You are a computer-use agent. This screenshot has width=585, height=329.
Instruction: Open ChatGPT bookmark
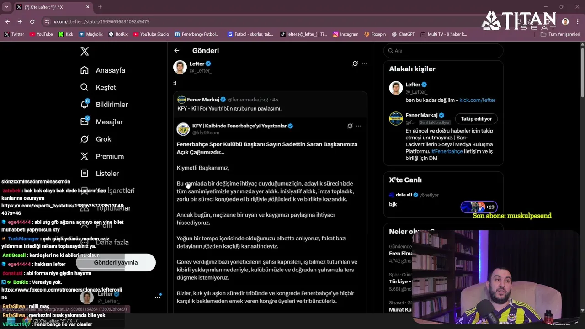(x=403, y=34)
